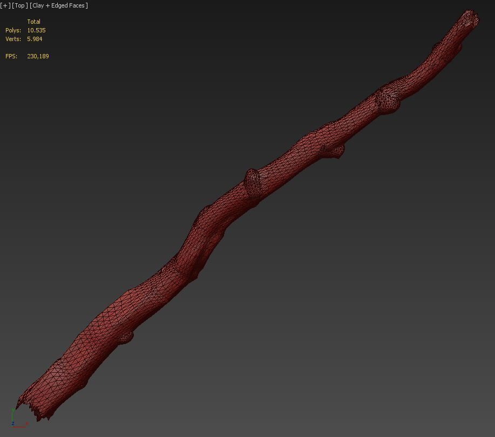Click the Verts: label

[x=13, y=39]
